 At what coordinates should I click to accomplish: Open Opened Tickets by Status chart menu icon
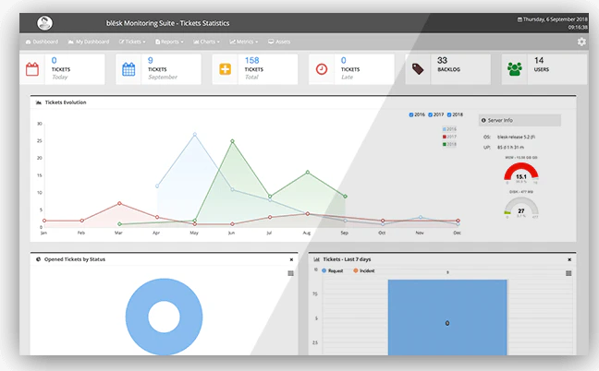click(x=290, y=273)
